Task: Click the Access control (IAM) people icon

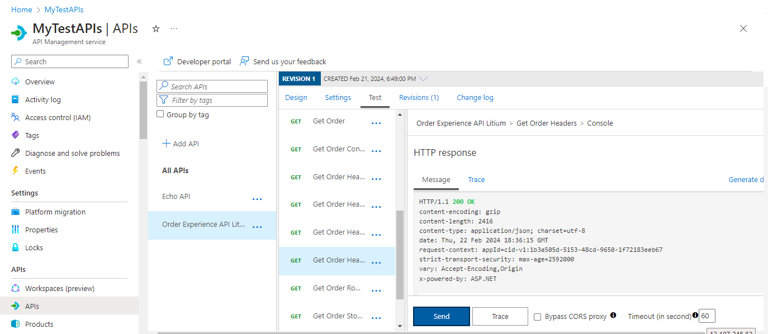Action: (x=16, y=117)
